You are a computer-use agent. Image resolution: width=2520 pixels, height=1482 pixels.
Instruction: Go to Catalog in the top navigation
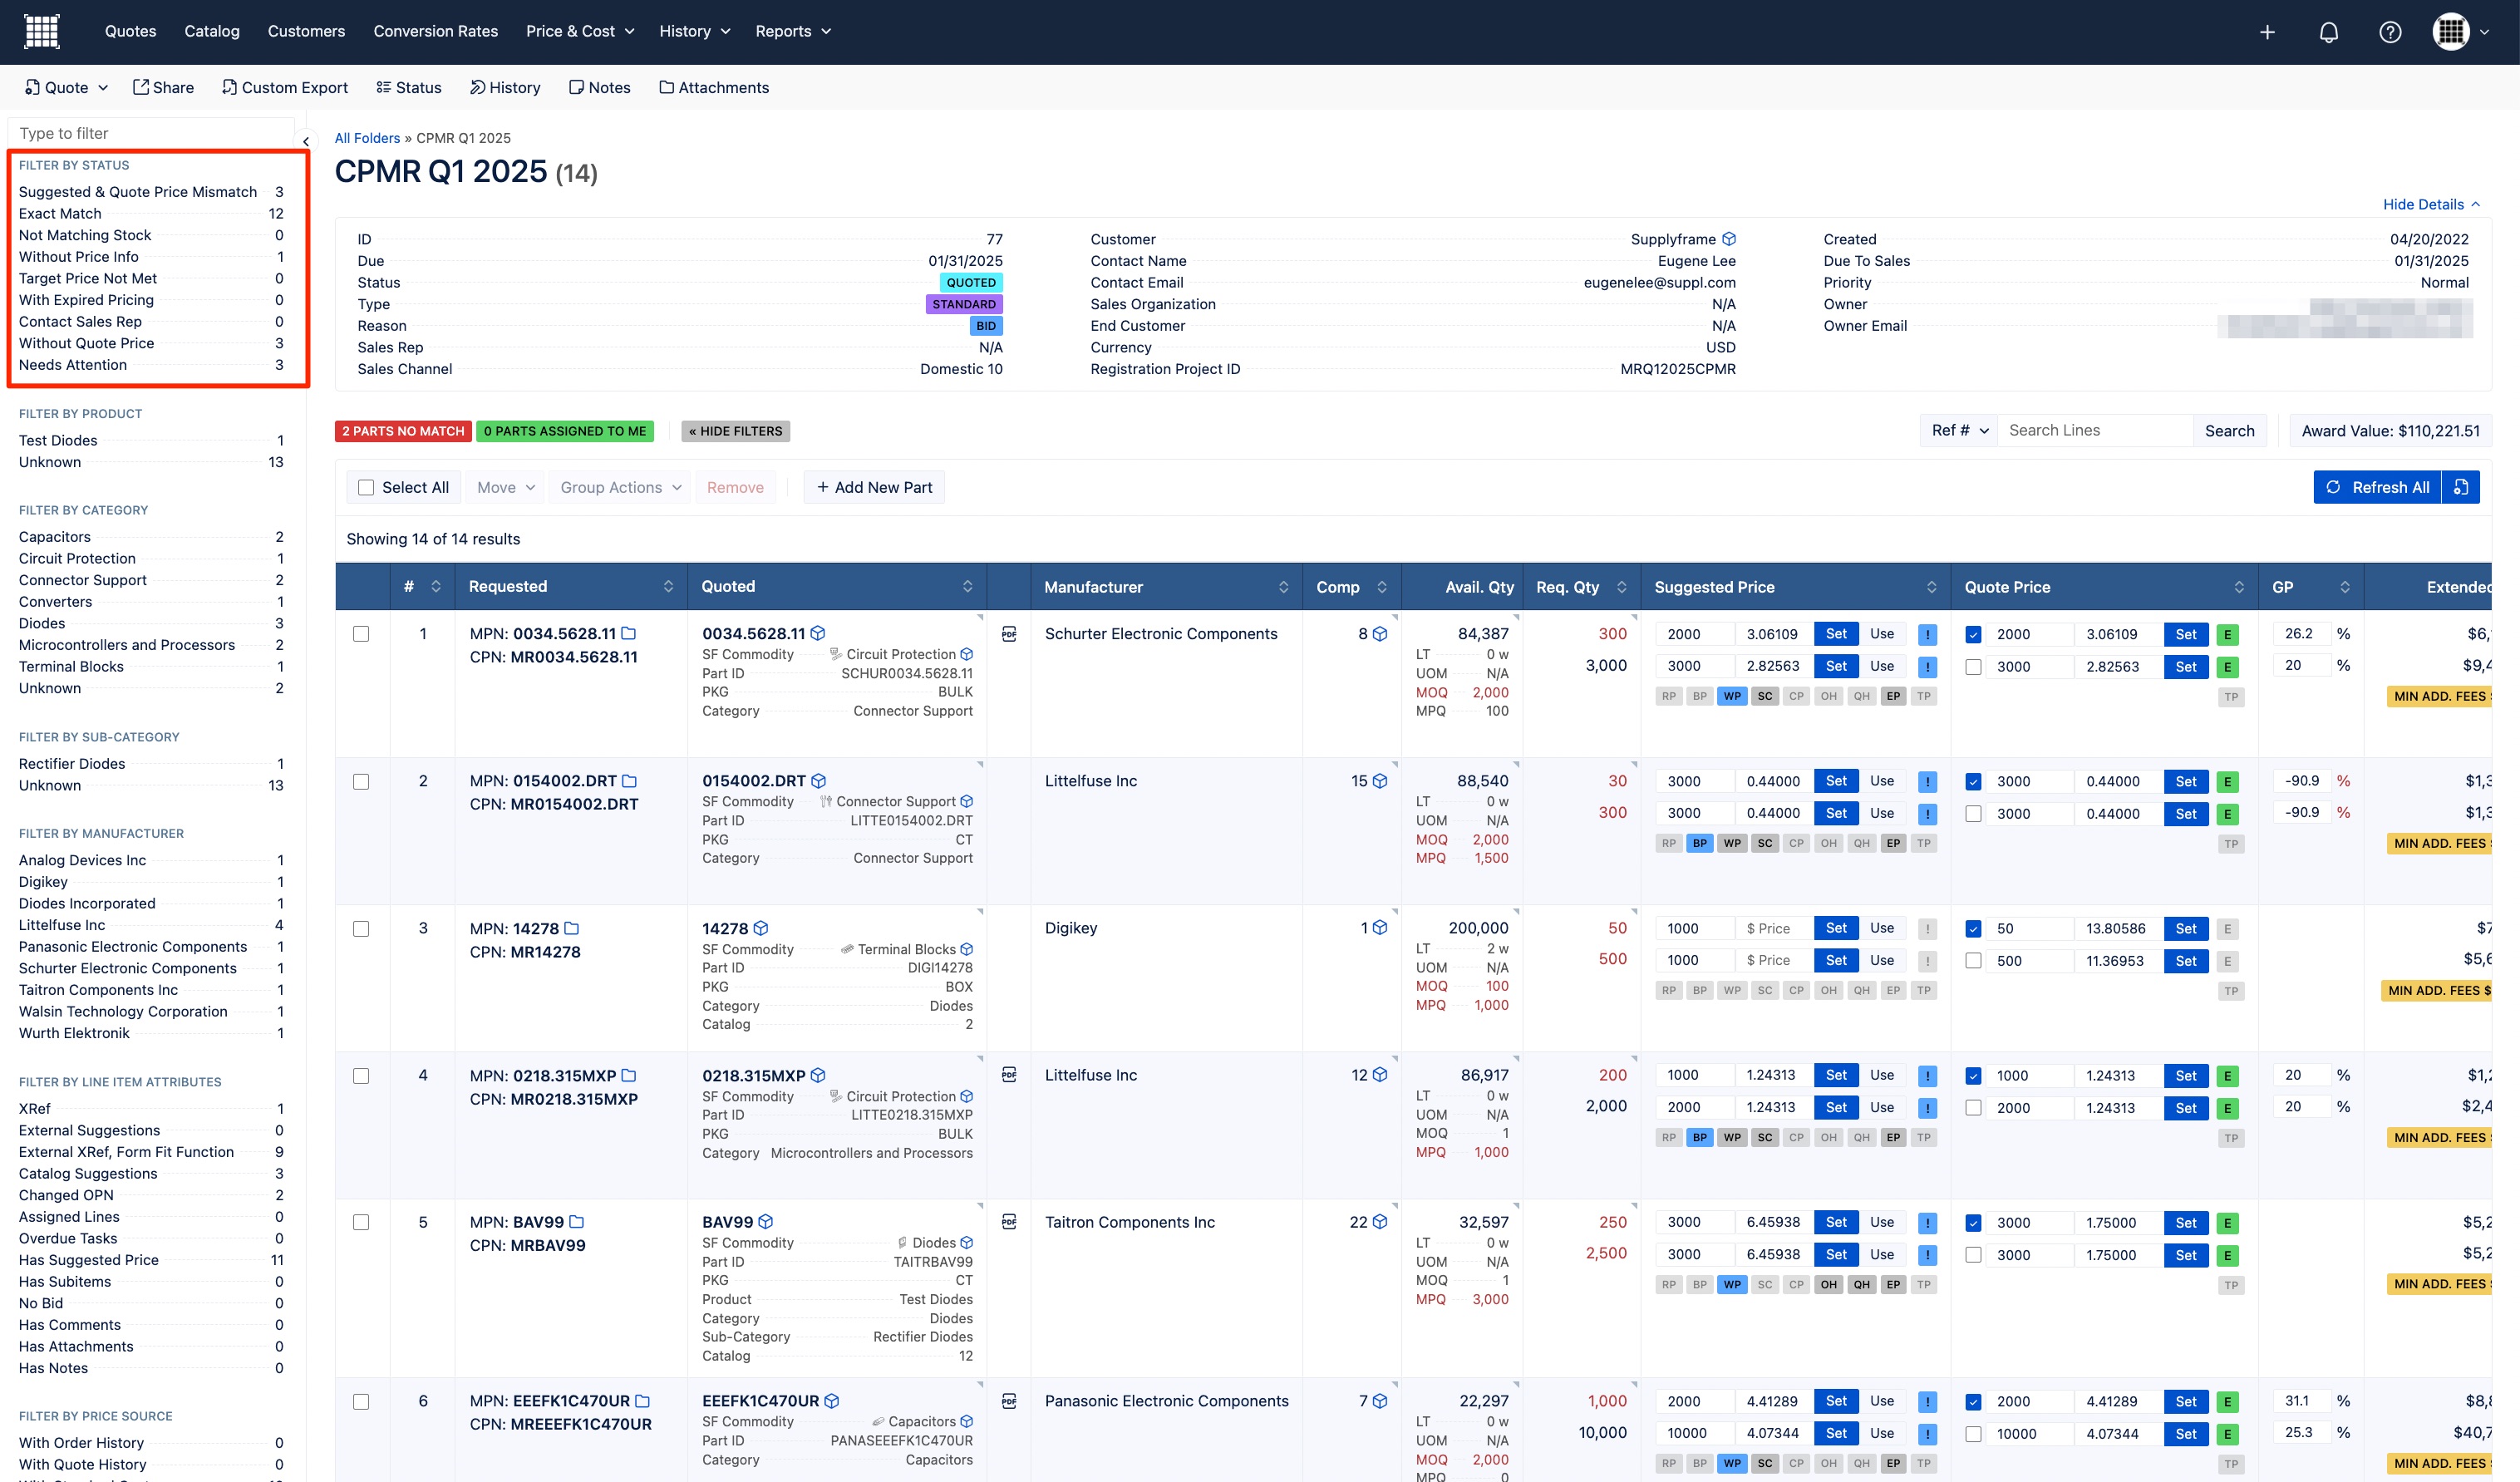[212, 31]
